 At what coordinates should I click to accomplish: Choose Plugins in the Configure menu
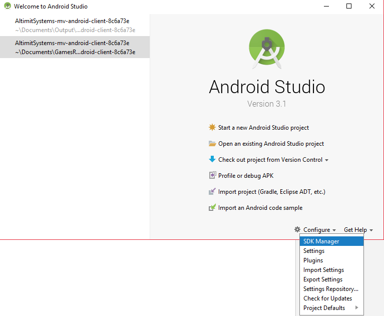click(331, 260)
